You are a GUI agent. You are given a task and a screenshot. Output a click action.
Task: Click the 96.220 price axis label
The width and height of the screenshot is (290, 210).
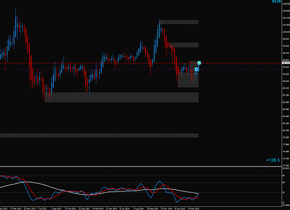point(286,53)
